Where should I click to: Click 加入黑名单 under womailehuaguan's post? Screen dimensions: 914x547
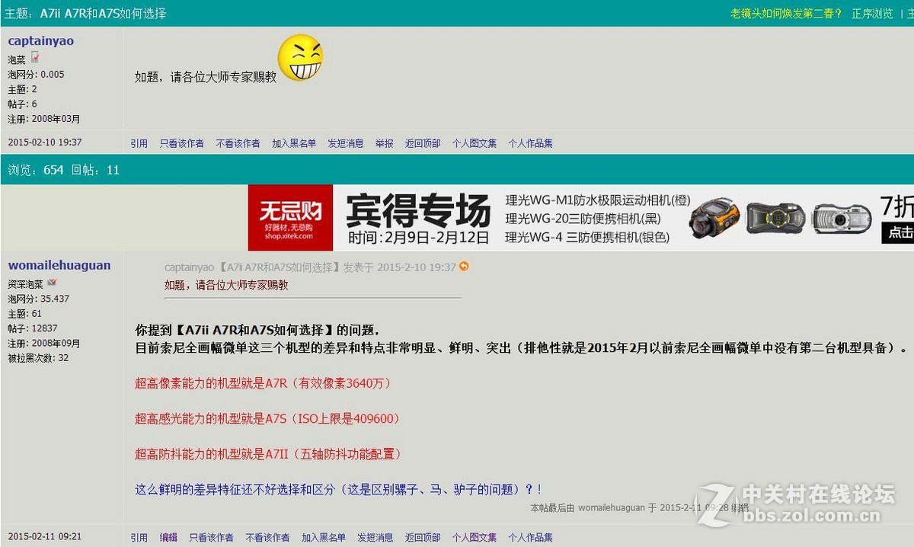pos(323,537)
